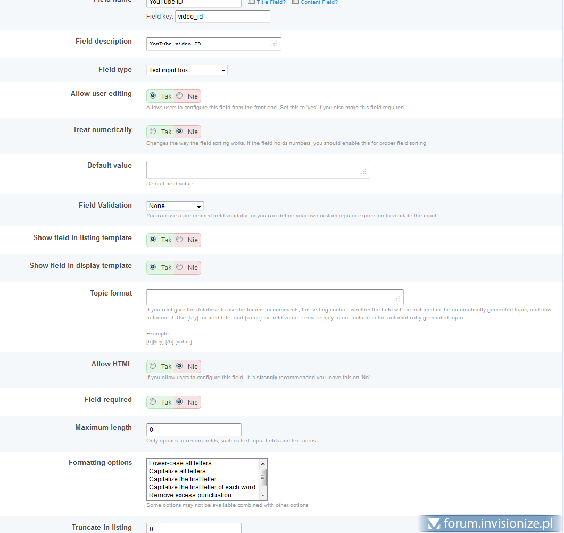This screenshot has width=564, height=533.
Task: Click the Topic format resize handle
Action: click(x=397, y=299)
